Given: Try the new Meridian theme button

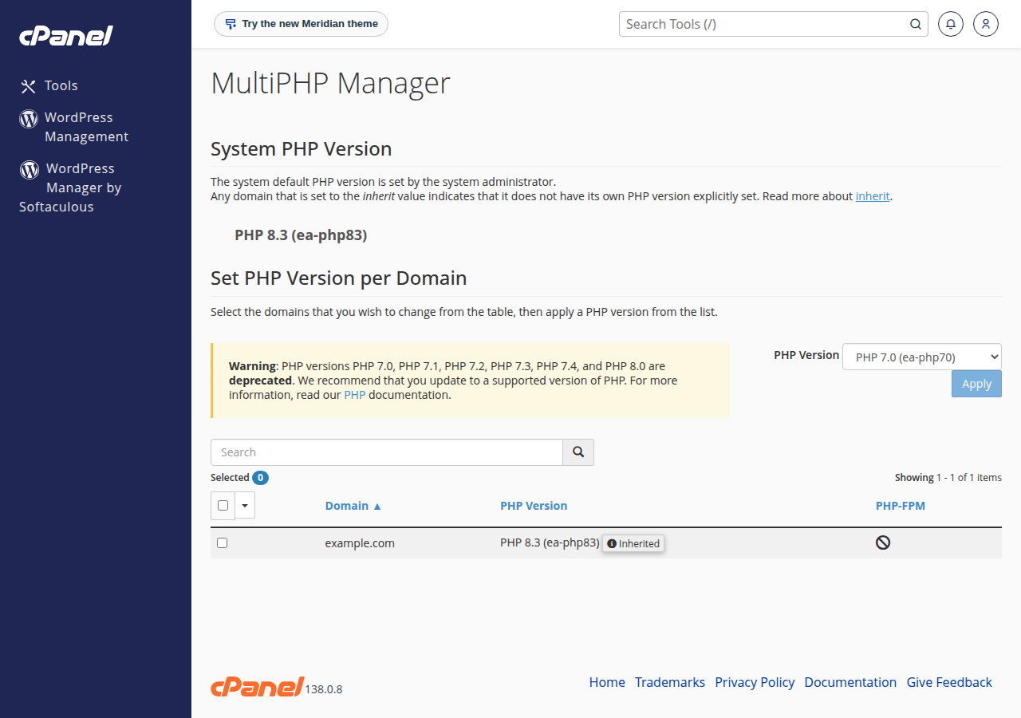Looking at the screenshot, I should click(x=301, y=24).
